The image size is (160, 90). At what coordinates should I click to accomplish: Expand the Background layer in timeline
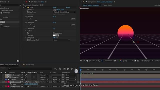click(x=4, y=86)
